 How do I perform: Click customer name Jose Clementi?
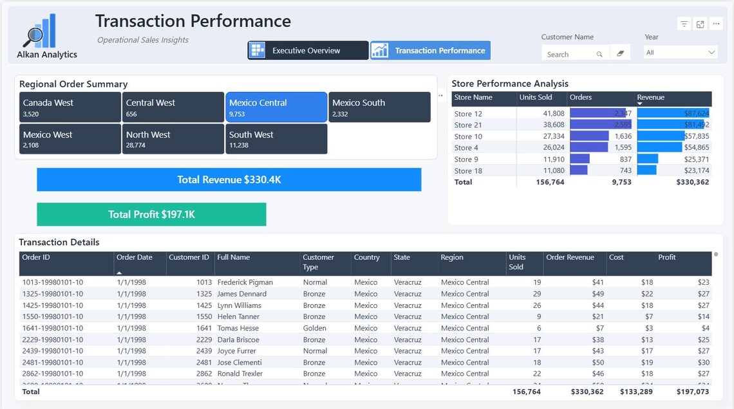tap(240, 362)
